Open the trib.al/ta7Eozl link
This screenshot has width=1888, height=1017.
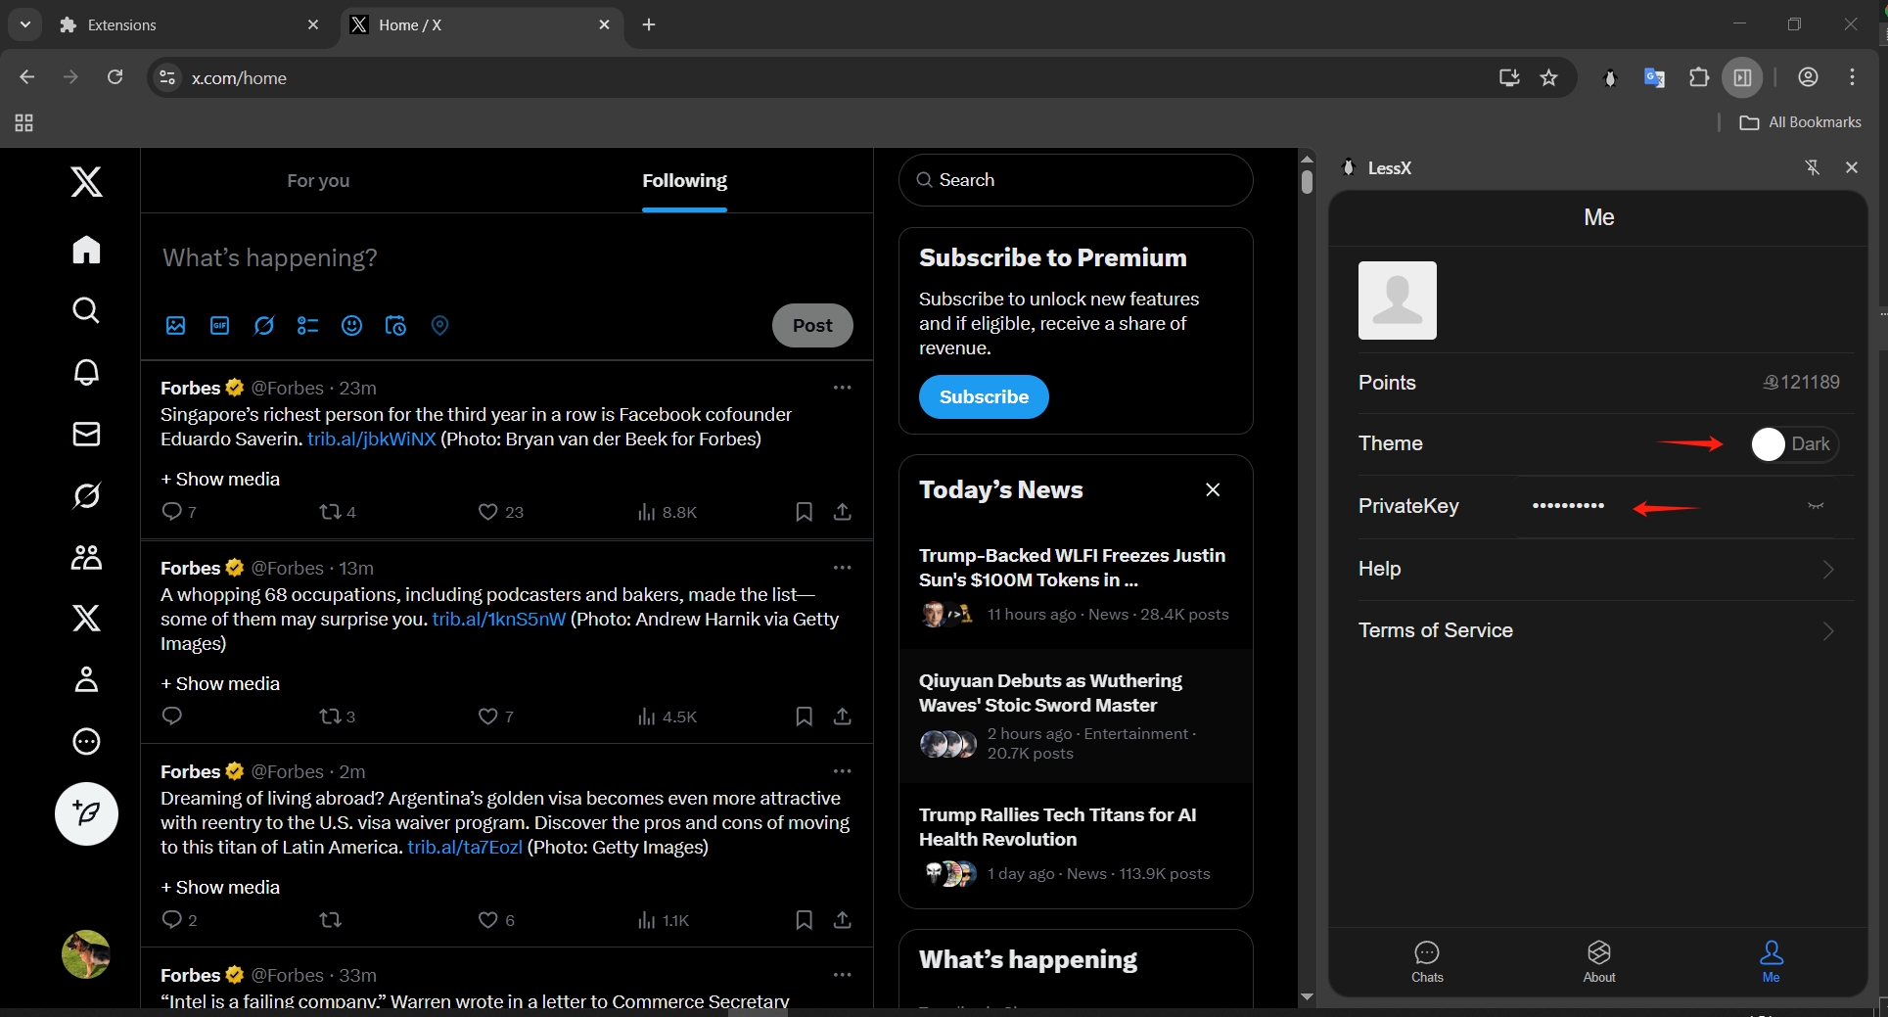[464, 848]
